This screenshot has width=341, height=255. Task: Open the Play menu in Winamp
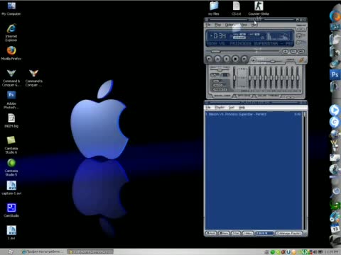click(218, 25)
